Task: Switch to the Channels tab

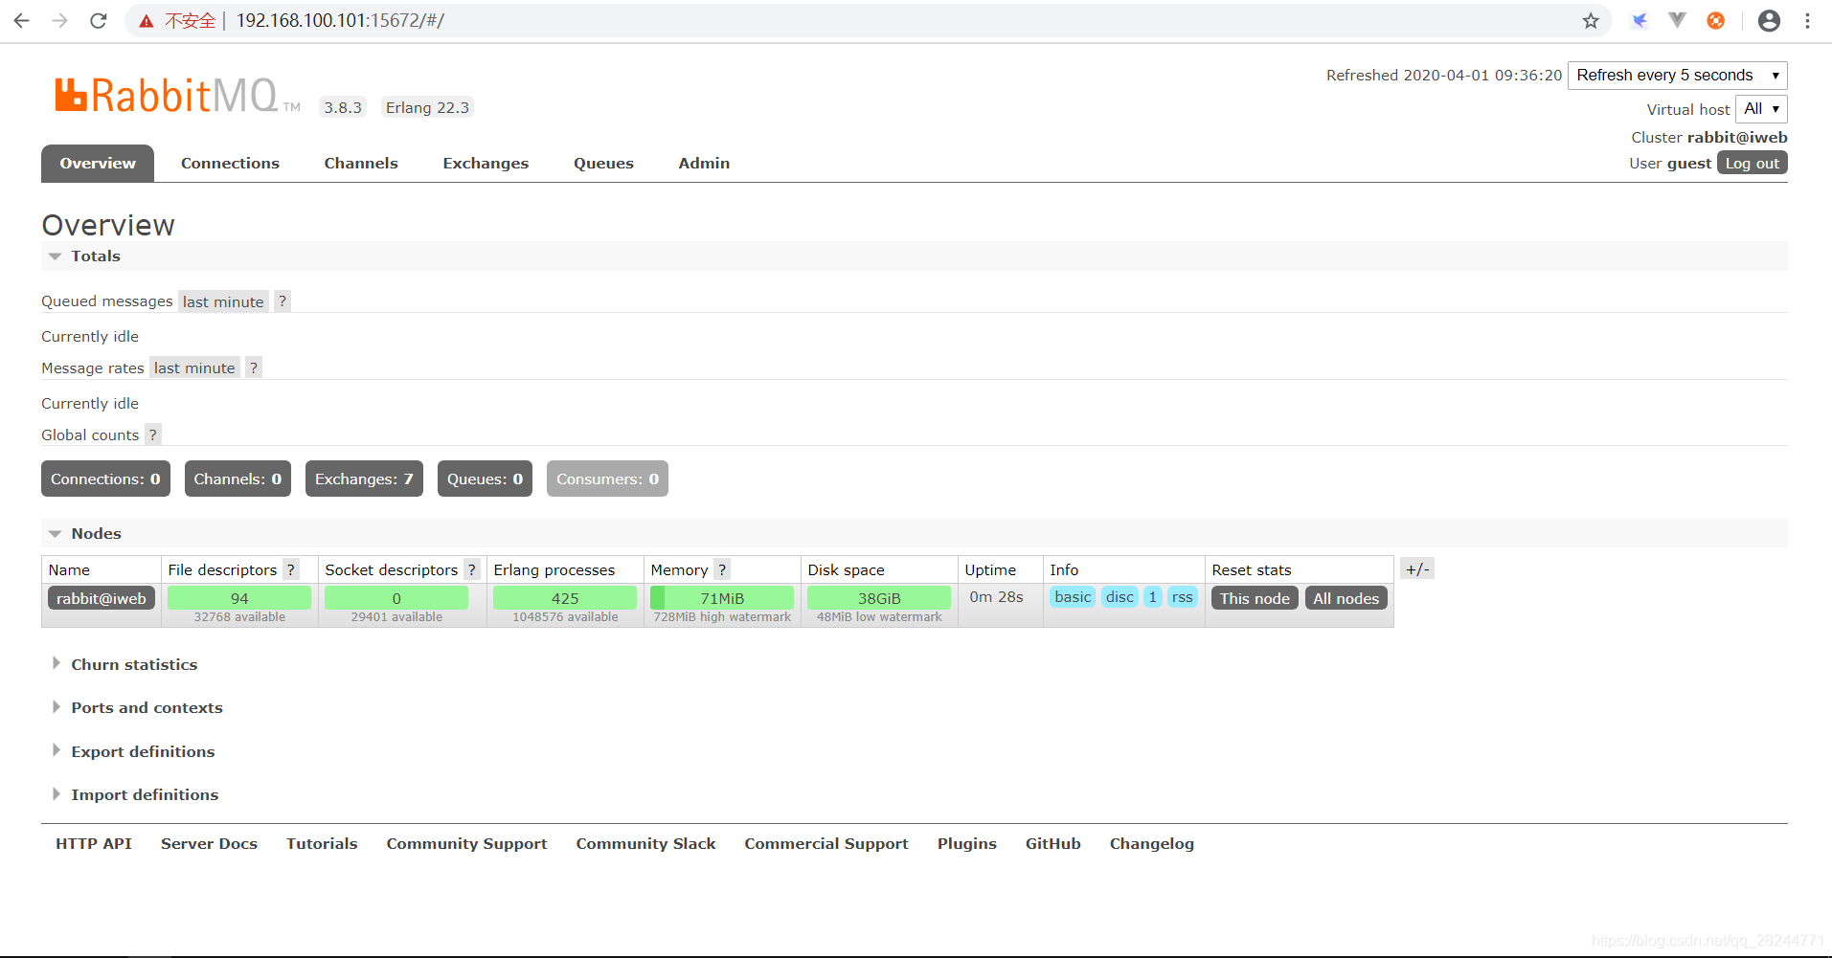Action: coord(361,163)
